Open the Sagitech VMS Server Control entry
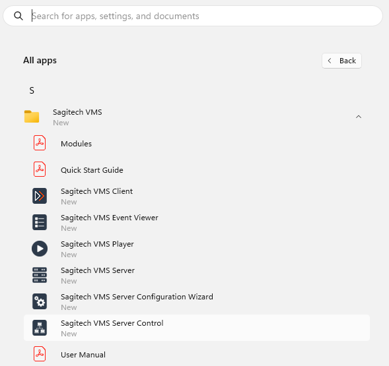 click(197, 328)
